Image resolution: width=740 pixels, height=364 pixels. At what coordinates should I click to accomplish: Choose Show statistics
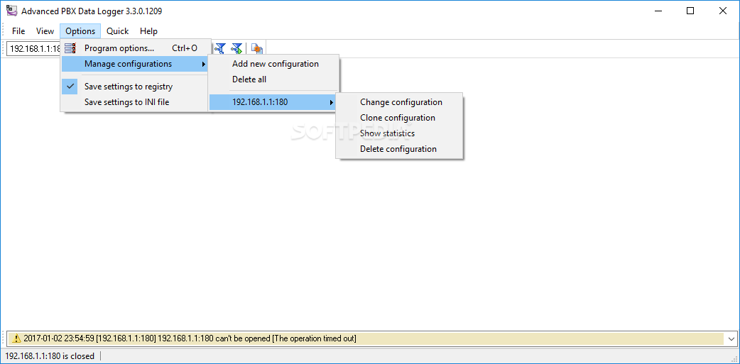(x=400, y=133)
